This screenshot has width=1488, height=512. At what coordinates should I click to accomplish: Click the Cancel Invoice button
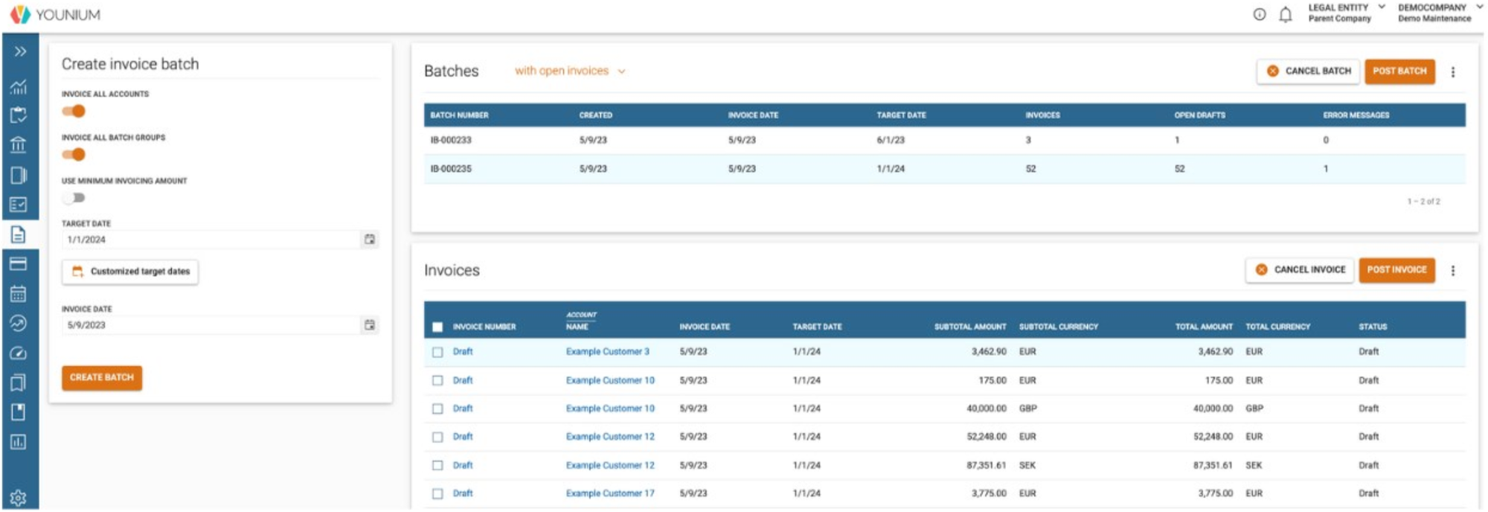(x=1299, y=269)
